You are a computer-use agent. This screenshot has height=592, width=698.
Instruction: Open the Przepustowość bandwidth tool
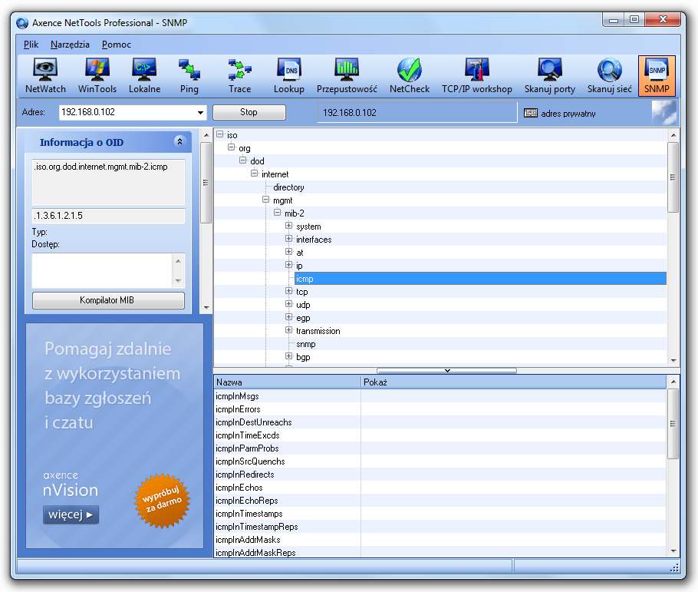[x=347, y=76]
